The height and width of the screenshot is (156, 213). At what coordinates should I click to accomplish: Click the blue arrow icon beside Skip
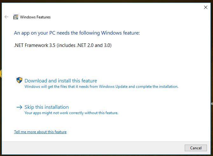(x=19, y=107)
